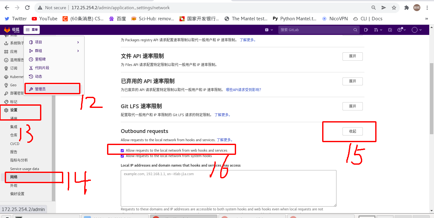The height and width of the screenshot is (218, 434).
Task: Open CI/CD settings subsection
Action: pos(15,144)
